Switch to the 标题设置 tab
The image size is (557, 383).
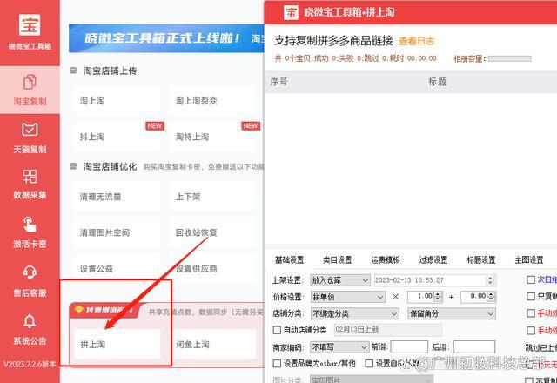481,259
